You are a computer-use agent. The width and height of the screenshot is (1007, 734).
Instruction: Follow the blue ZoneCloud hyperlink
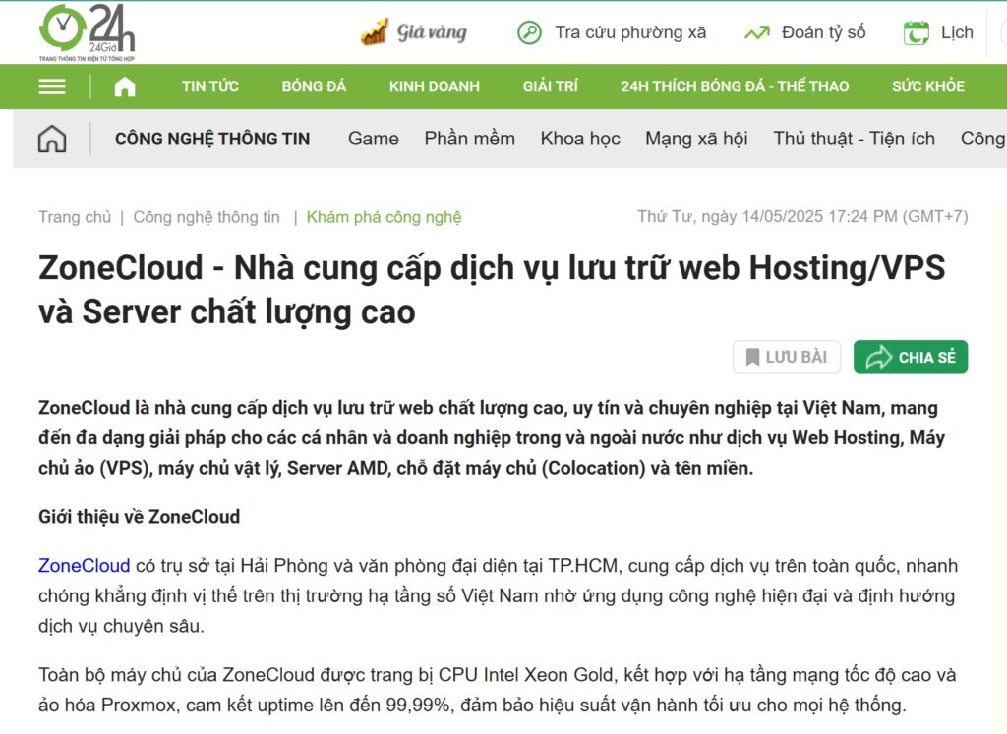pyautogui.click(x=85, y=565)
